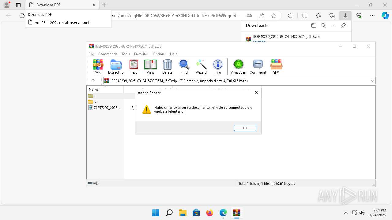Click the Edge Downloads toolbar button
392x220 pixels.
(x=345, y=16)
